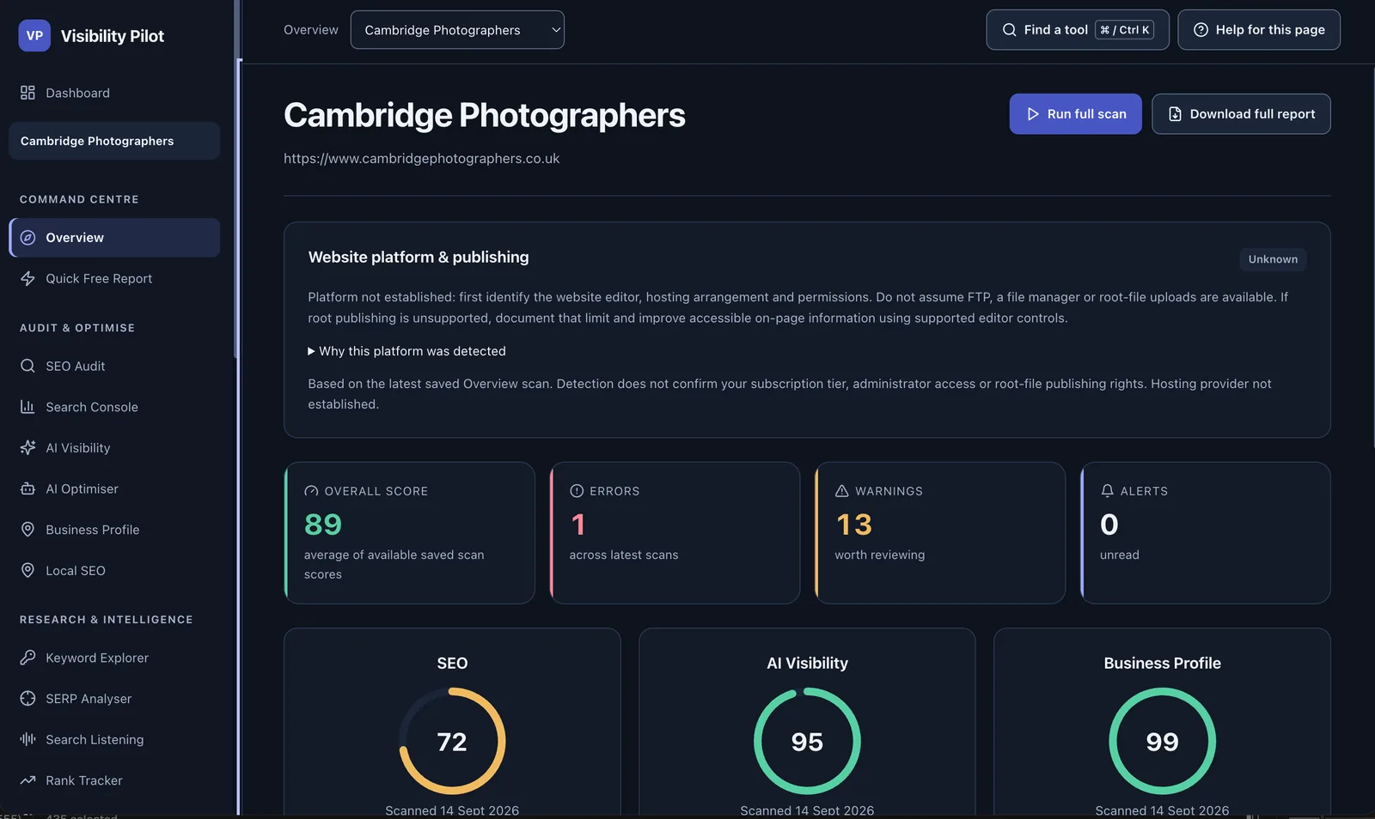The height and width of the screenshot is (819, 1375).
Task: Click the Dashboard grid icon
Action: coord(27,93)
